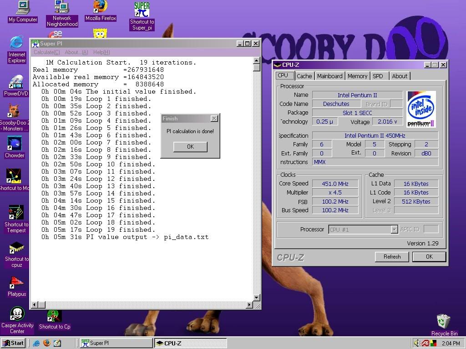Switch to the Memory tab

357,76
